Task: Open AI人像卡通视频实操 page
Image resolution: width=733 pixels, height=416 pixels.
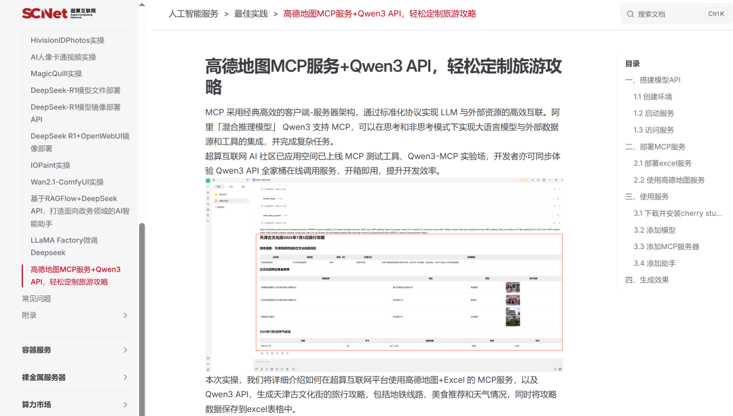Action: click(x=63, y=57)
